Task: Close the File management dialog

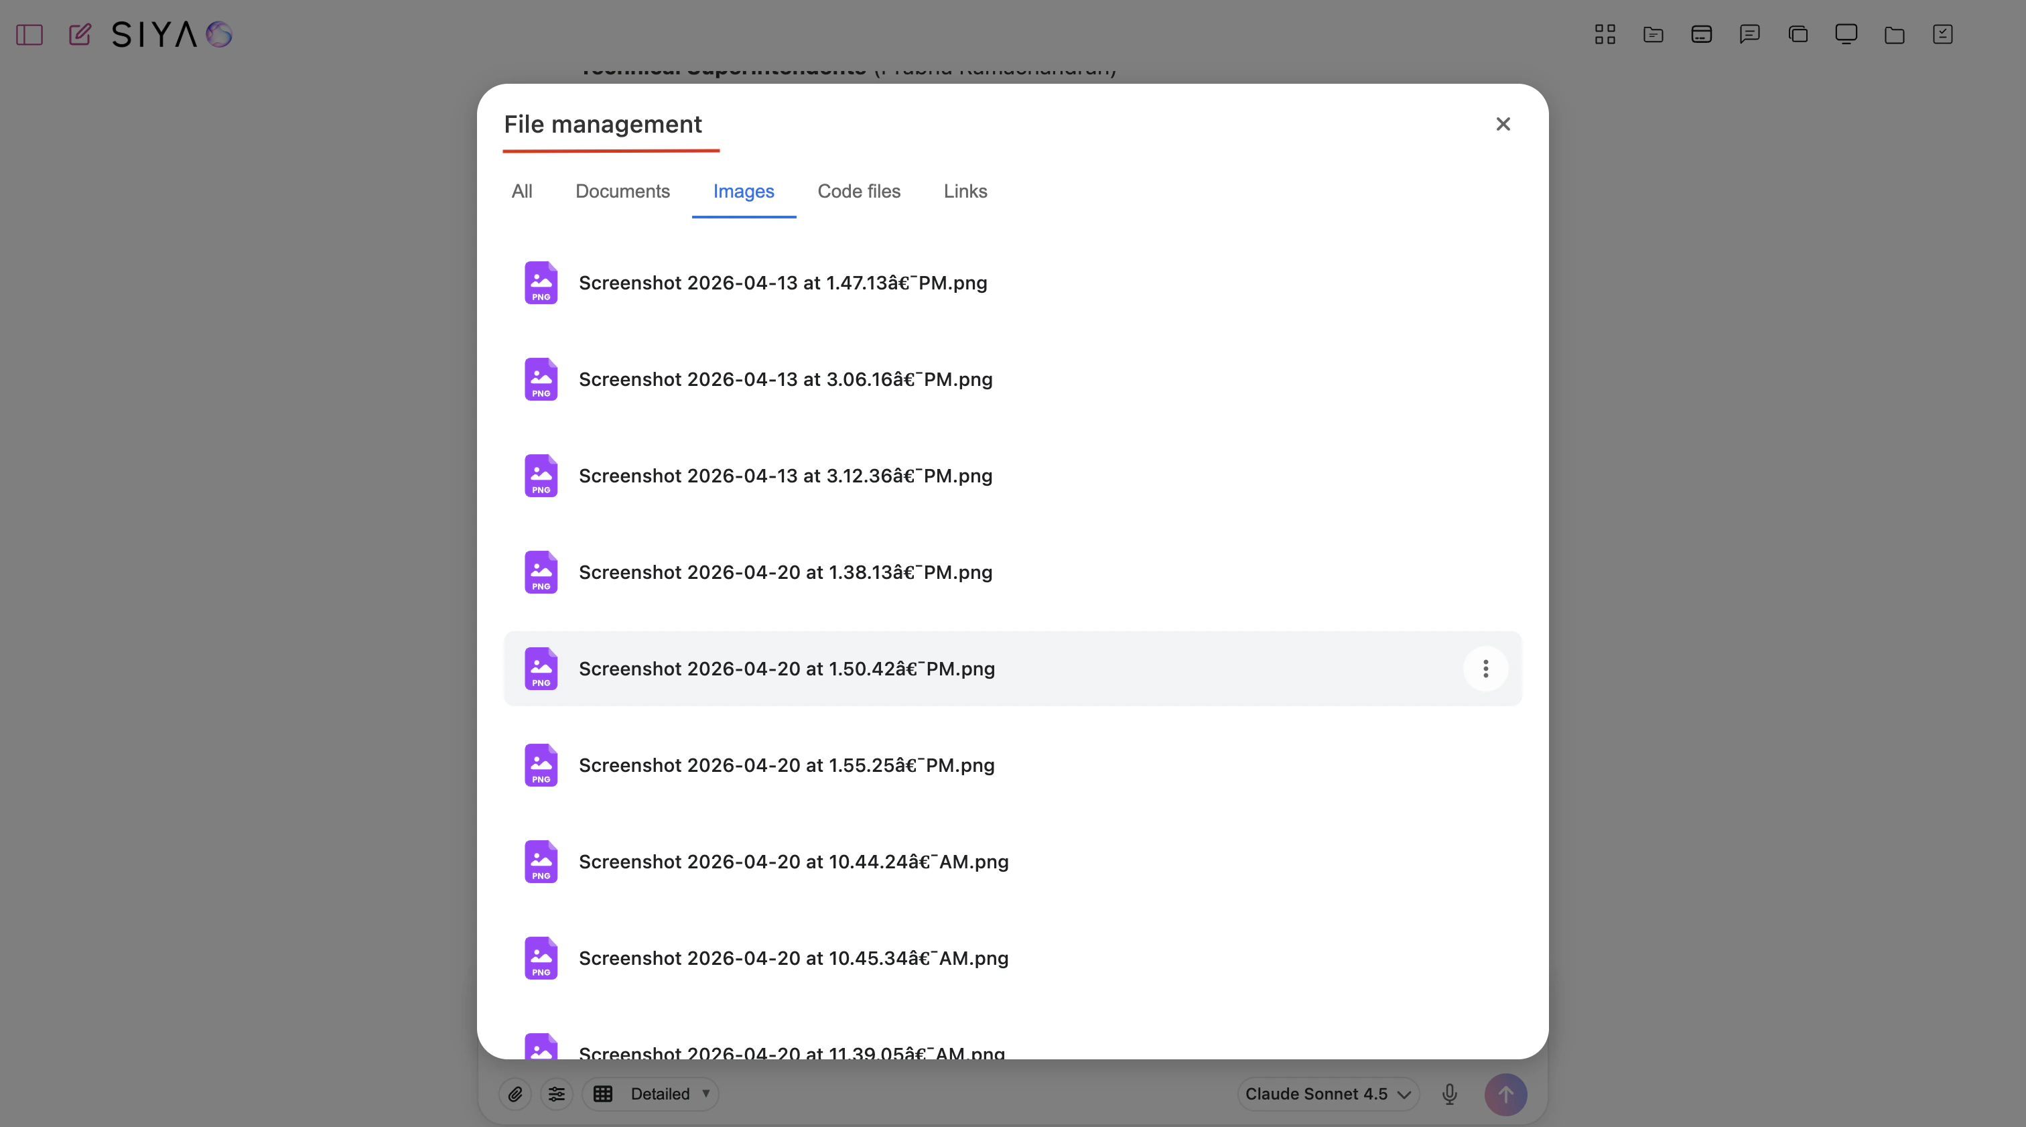Action: [1502, 124]
